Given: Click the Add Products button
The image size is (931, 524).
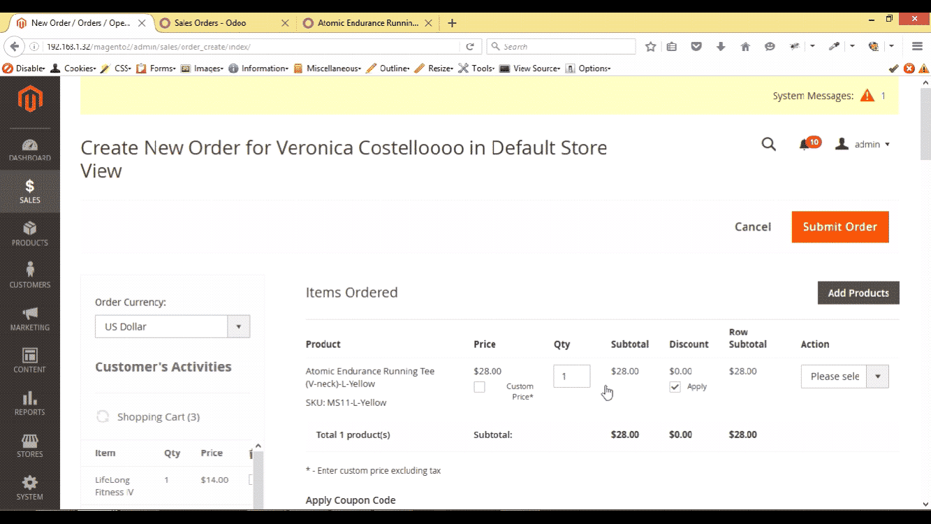Looking at the screenshot, I should coord(858,293).
